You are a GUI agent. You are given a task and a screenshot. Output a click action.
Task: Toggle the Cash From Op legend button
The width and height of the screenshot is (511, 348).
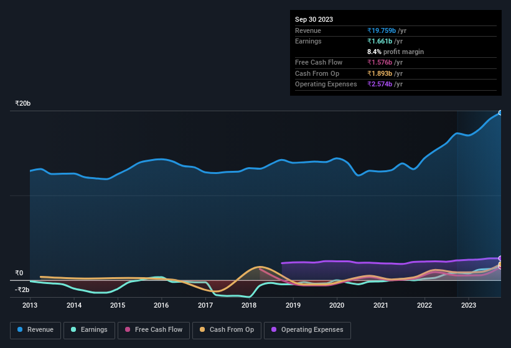pyautogui.click(x=227, y=330)
